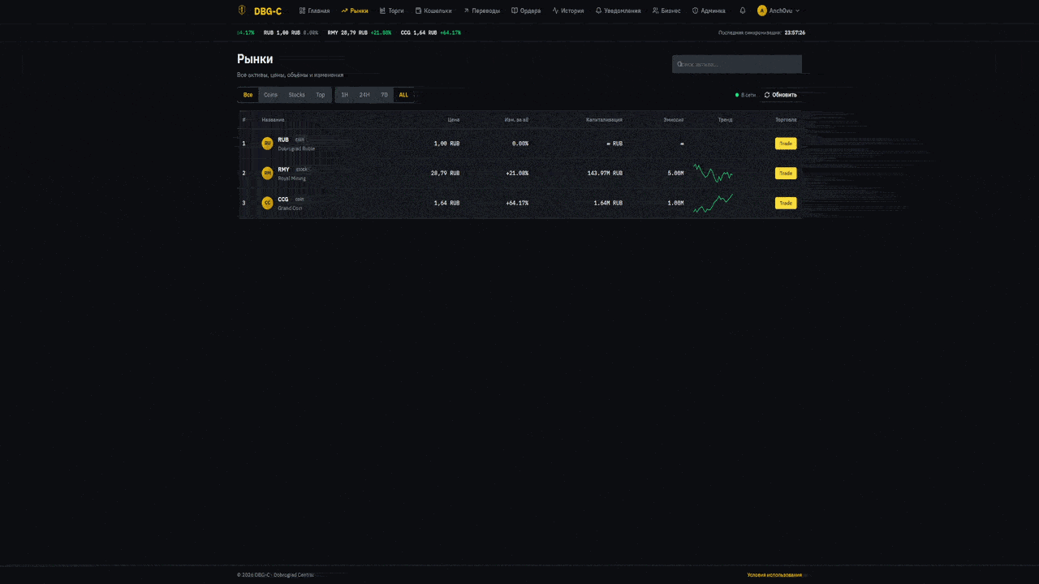Screen dimensions: 1039x584
Task: Click the magnifier icon in search field
Action: 679,64
